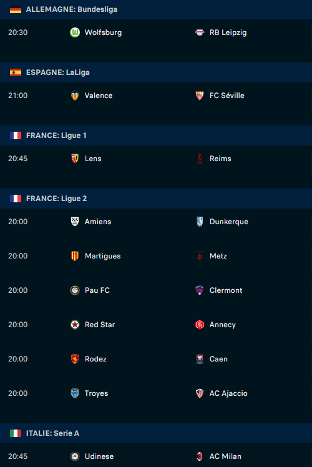This screenshot has width=312, height=467.
Task: Open the FRANCE: Ligue 1 header
Action: (156, 135)
